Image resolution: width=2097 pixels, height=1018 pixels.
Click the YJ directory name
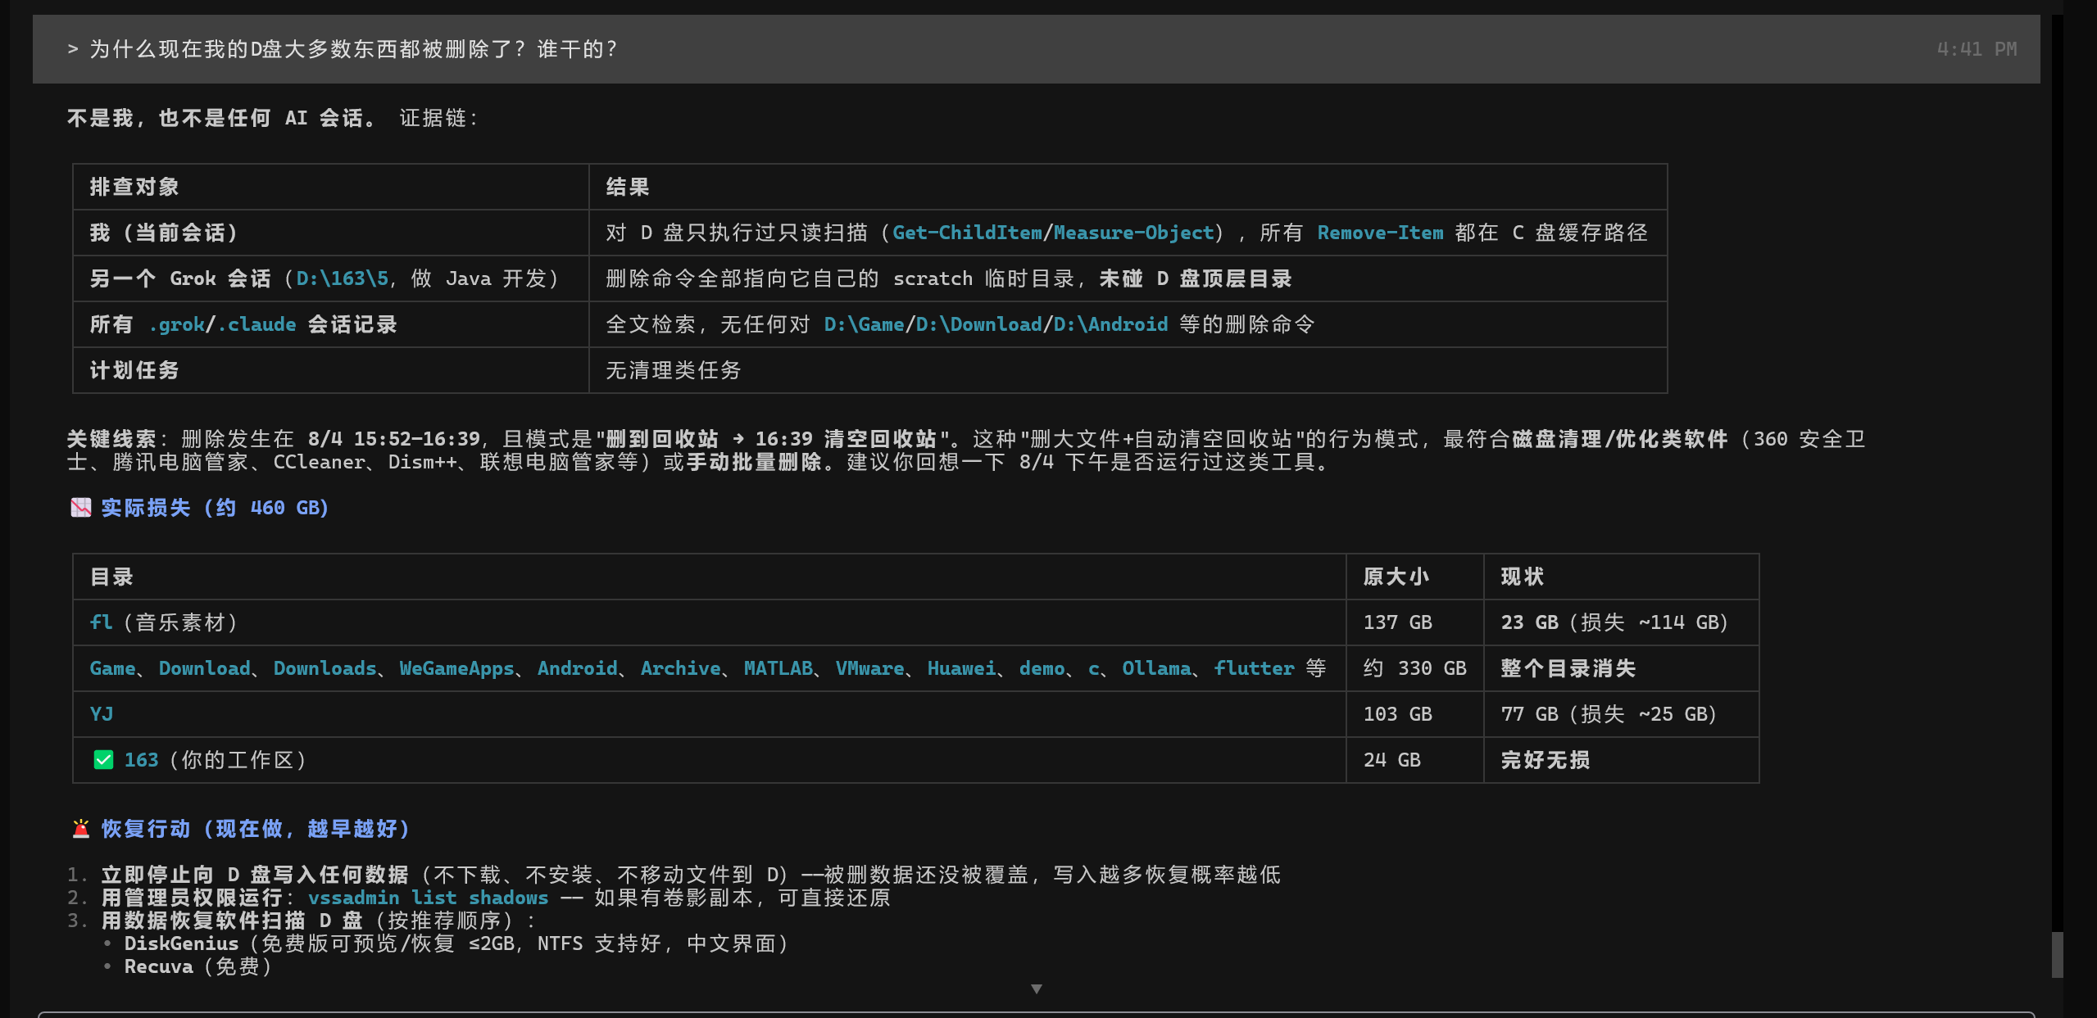[101, 714]
